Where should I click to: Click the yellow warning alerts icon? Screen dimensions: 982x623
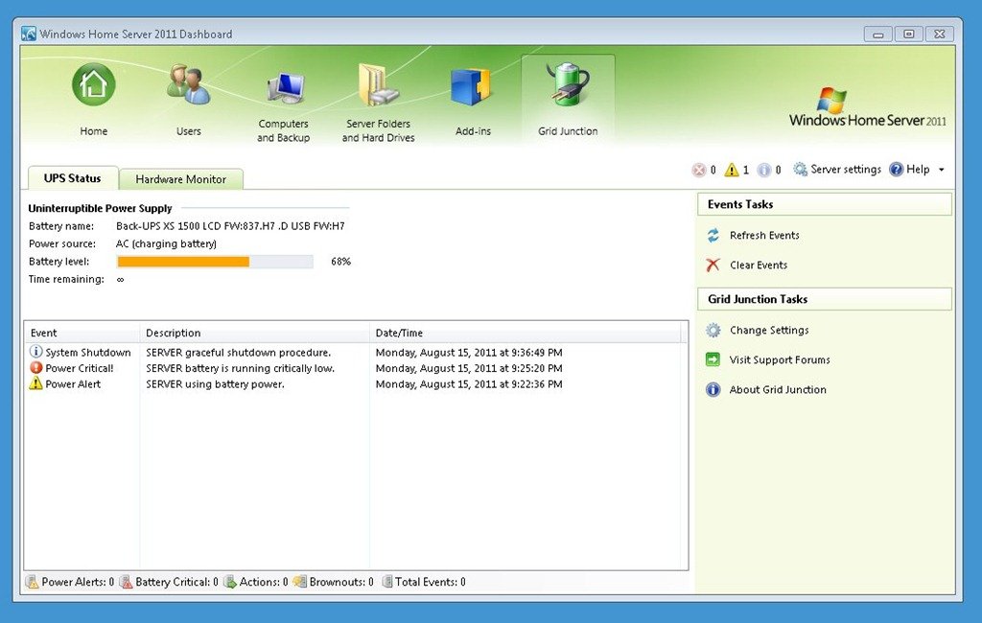point(732,170)
